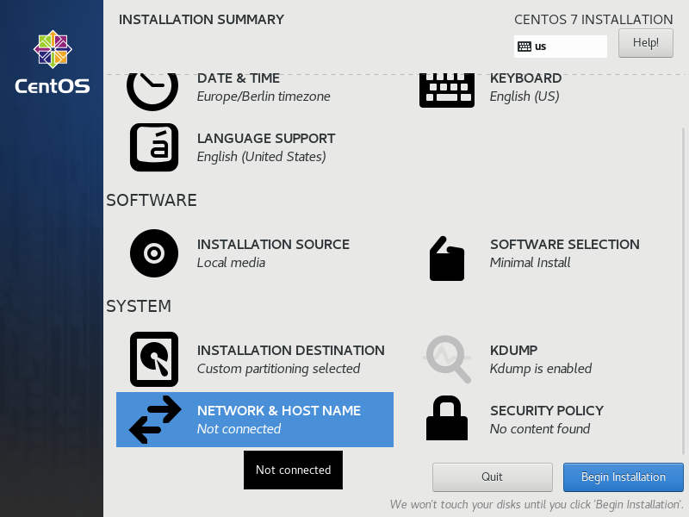Click the KDUMP magnifying glass icon

(447, 358)
